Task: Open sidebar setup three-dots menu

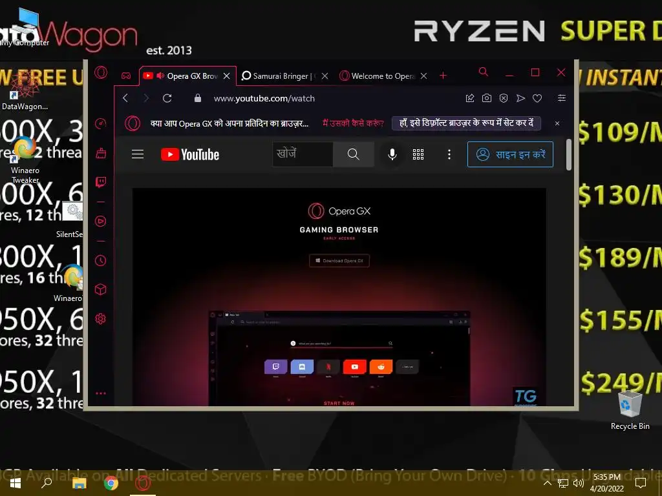Action: click(100, 393)
